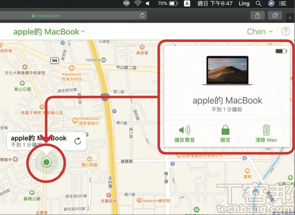Switch input source via the A icon
This screenshot has height=215, width=295.
(187, 3)
